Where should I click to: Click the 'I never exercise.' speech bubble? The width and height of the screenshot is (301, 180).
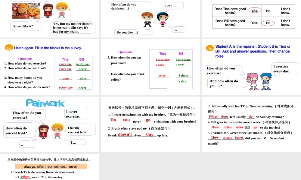[76, 114]
